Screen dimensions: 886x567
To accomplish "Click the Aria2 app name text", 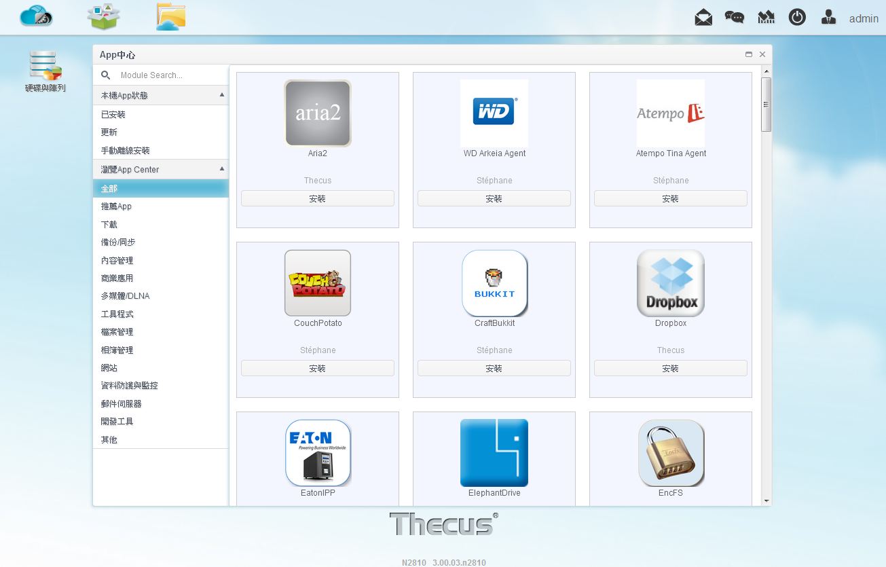I will [318, 153].
